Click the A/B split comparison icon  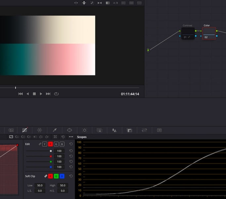(x=115, y=3)
